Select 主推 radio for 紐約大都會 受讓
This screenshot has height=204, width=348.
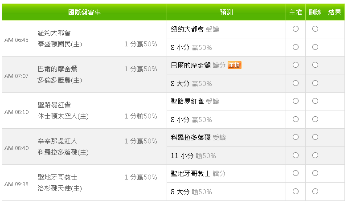coord(295,29)
